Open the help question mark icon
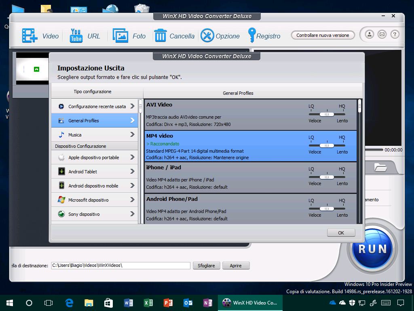 coord(395,34)
